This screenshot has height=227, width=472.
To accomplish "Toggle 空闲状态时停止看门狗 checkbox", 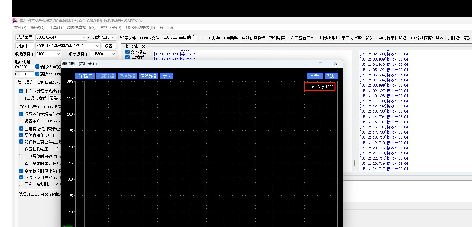I will [21, 171].
